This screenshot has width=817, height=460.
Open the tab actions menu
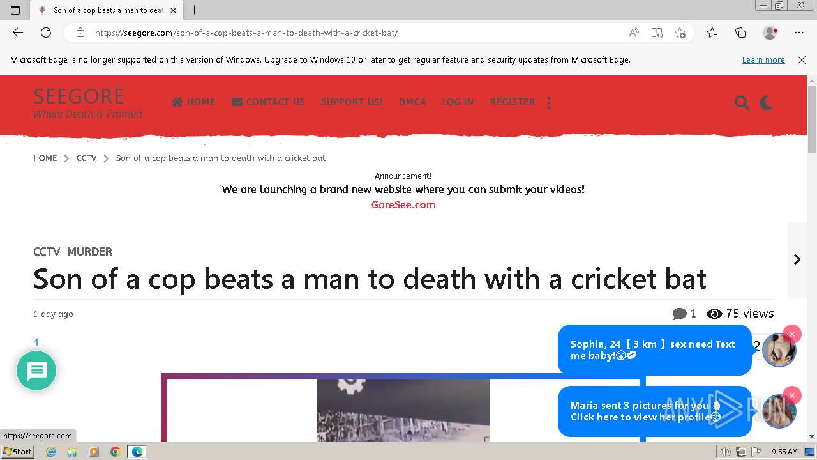(x=15, y=10)
